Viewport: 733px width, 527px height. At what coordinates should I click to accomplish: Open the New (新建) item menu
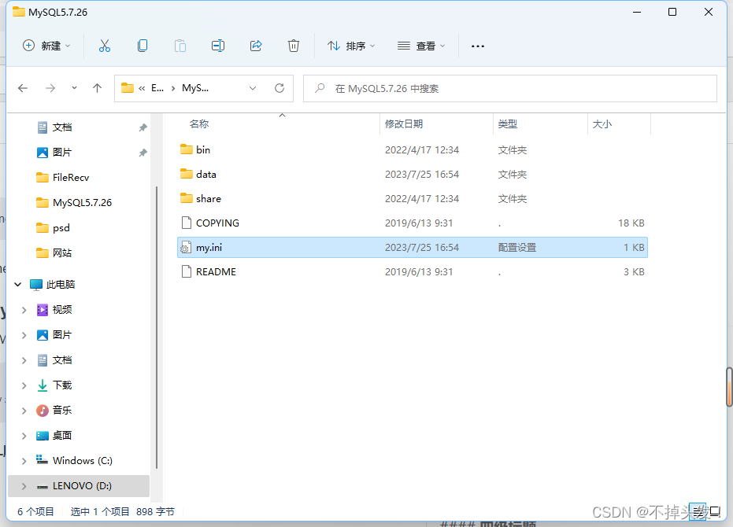click(x=46, y=46)
